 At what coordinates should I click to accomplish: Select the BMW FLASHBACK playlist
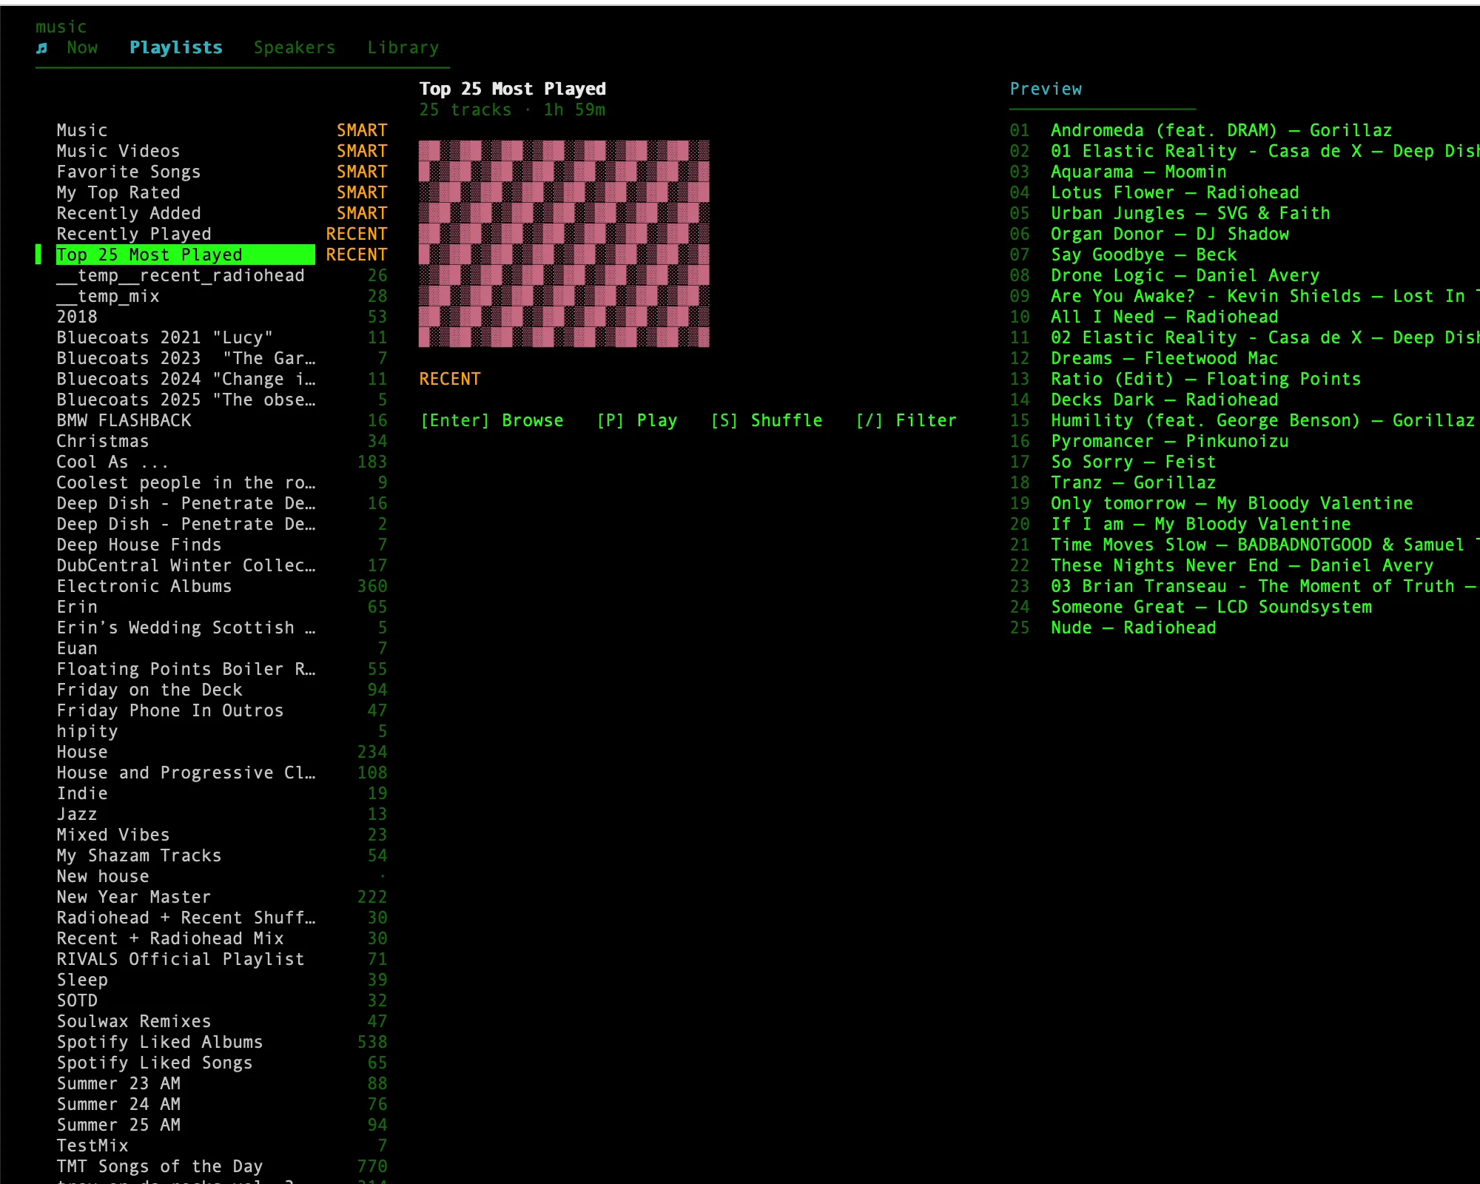(x=222, y=420)
